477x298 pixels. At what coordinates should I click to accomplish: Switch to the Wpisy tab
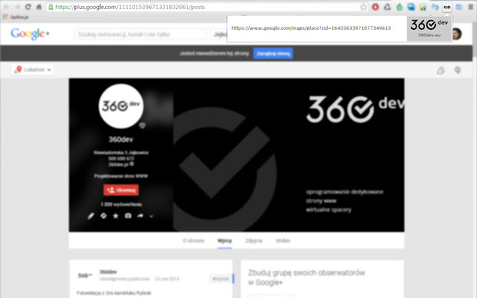[224, 241]
